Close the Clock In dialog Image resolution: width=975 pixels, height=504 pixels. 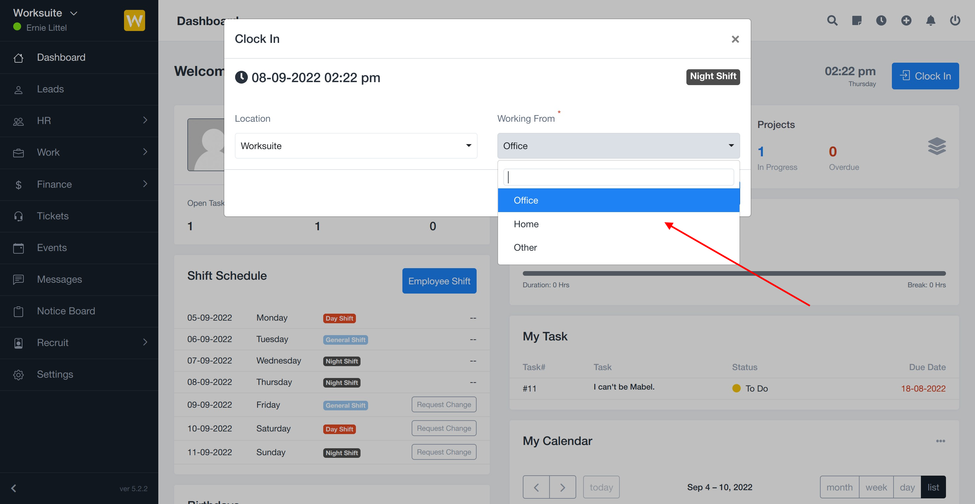[x=735, y=39]
